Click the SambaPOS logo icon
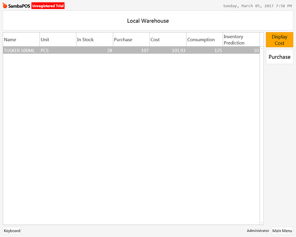Screen dimensions: 296x237 pos(5,6)
